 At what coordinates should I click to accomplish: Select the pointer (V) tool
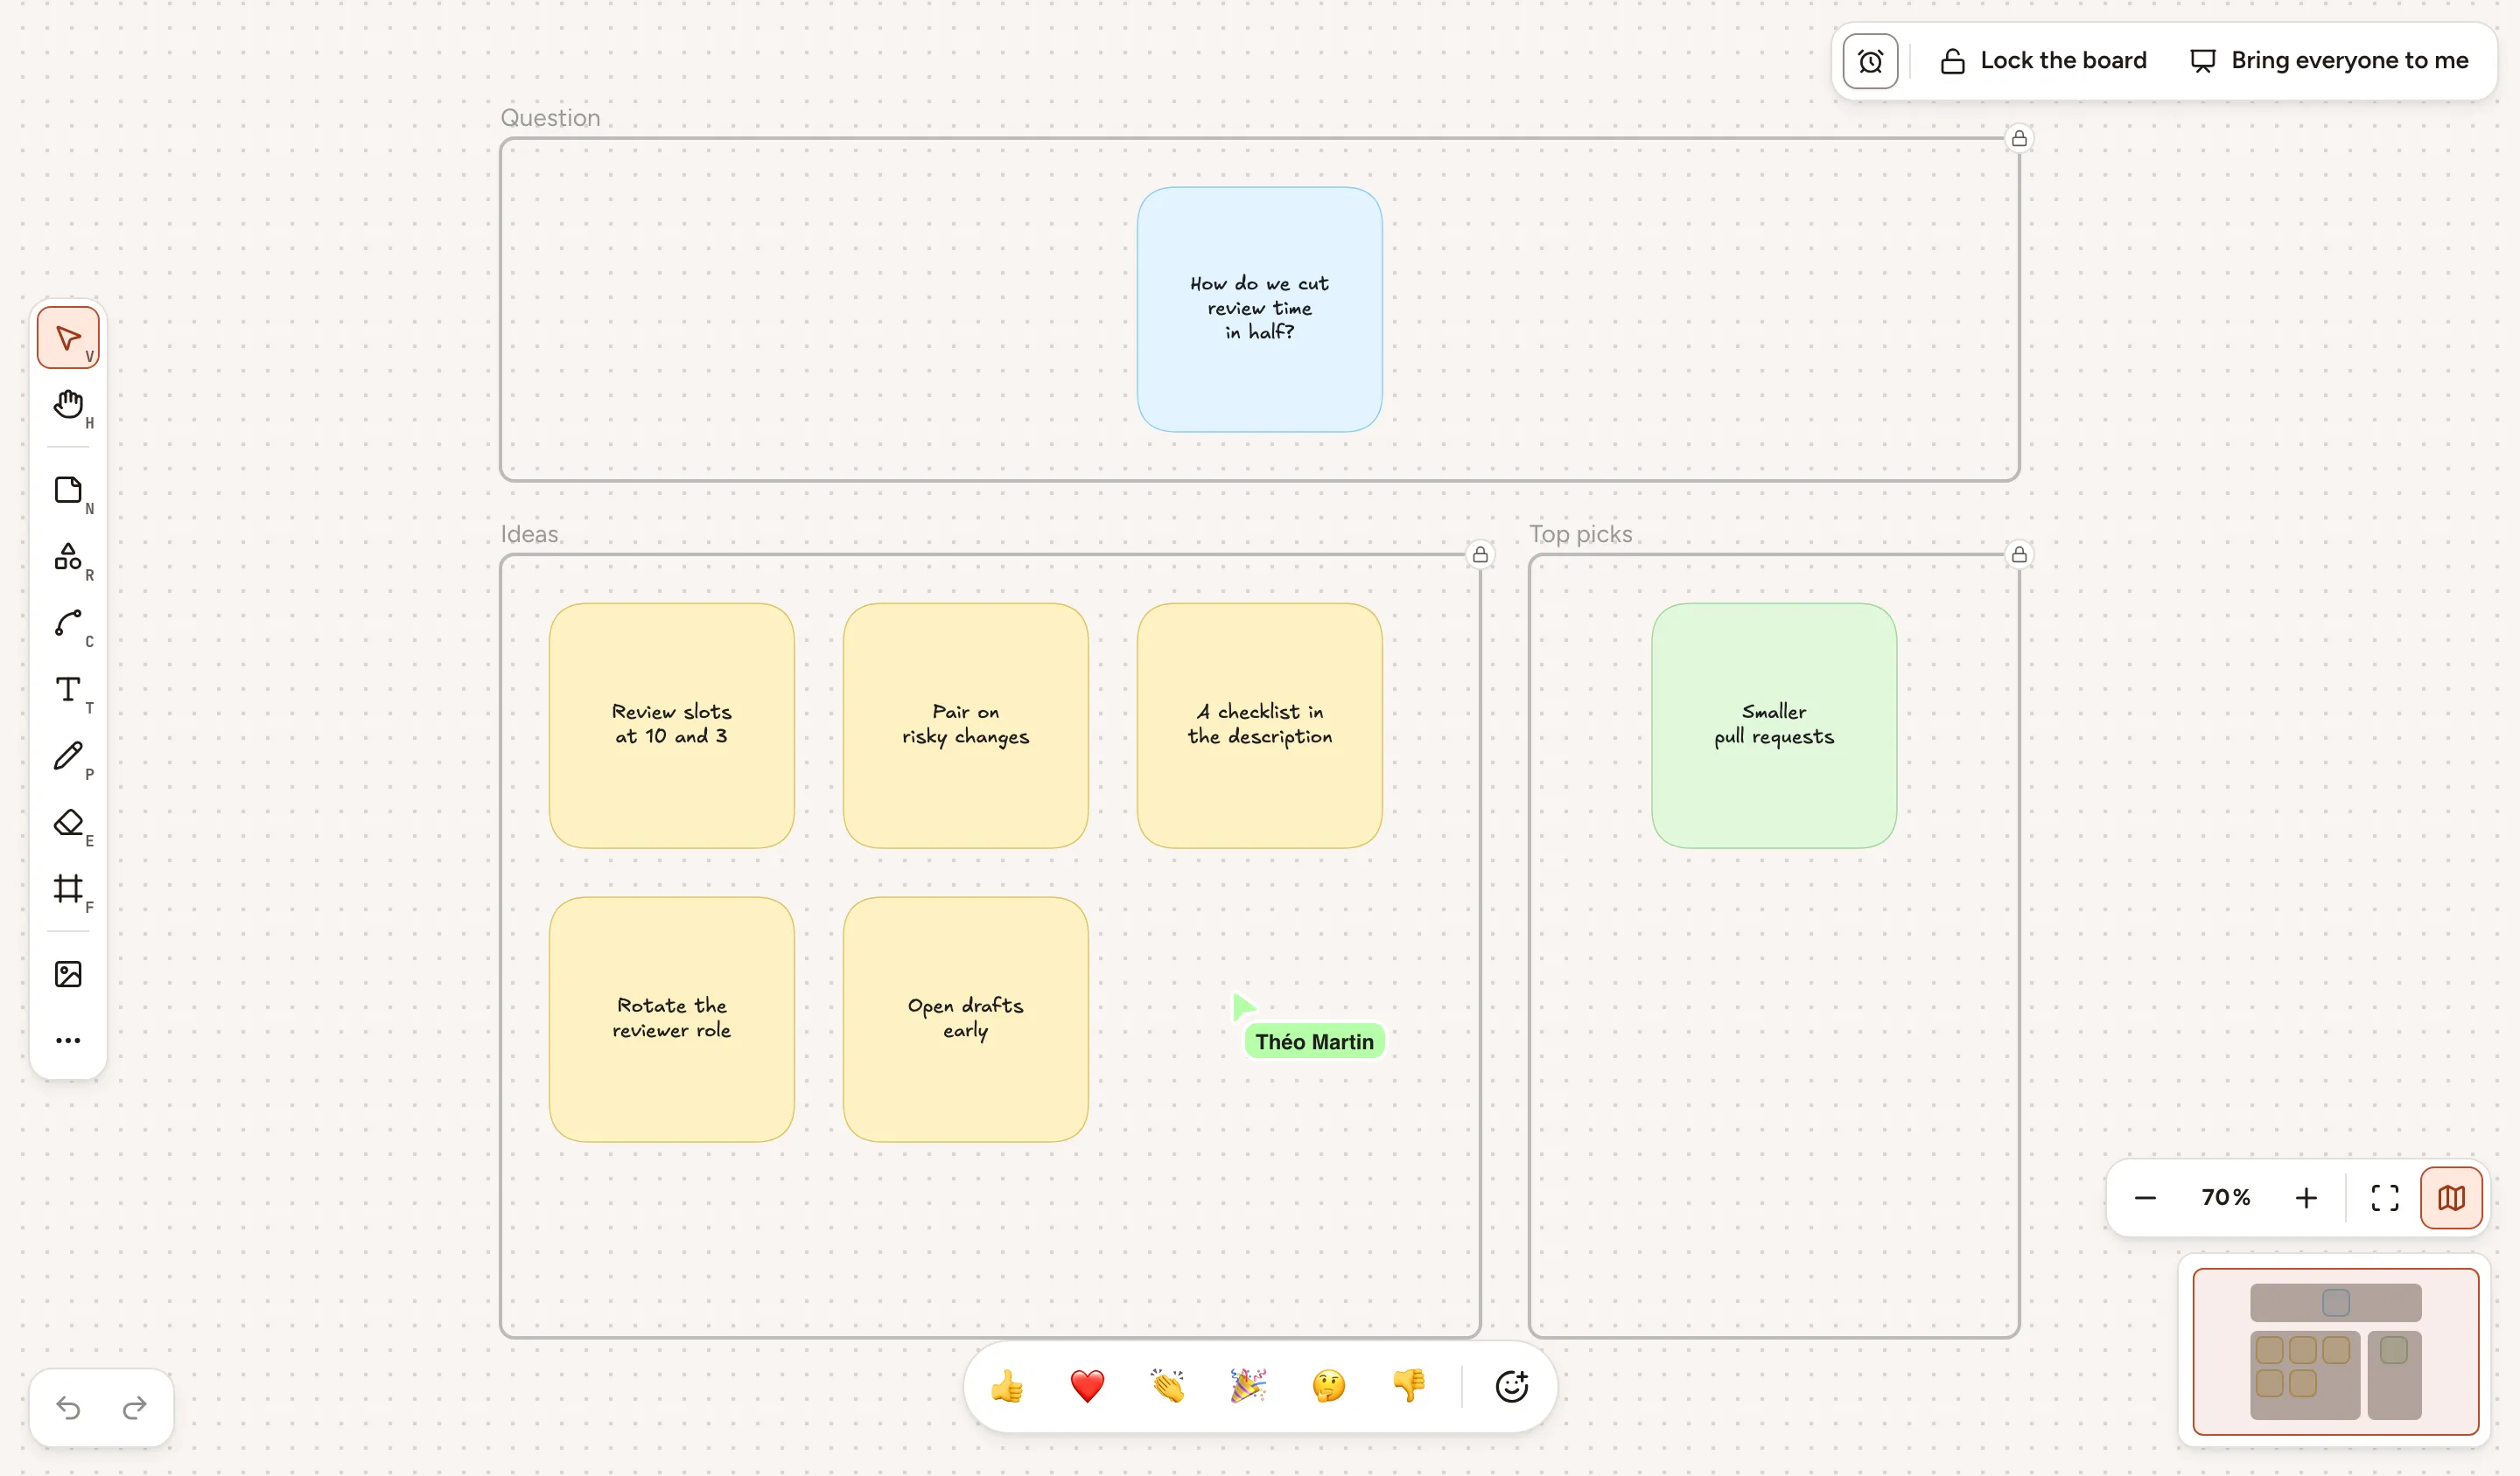(68, 338)
